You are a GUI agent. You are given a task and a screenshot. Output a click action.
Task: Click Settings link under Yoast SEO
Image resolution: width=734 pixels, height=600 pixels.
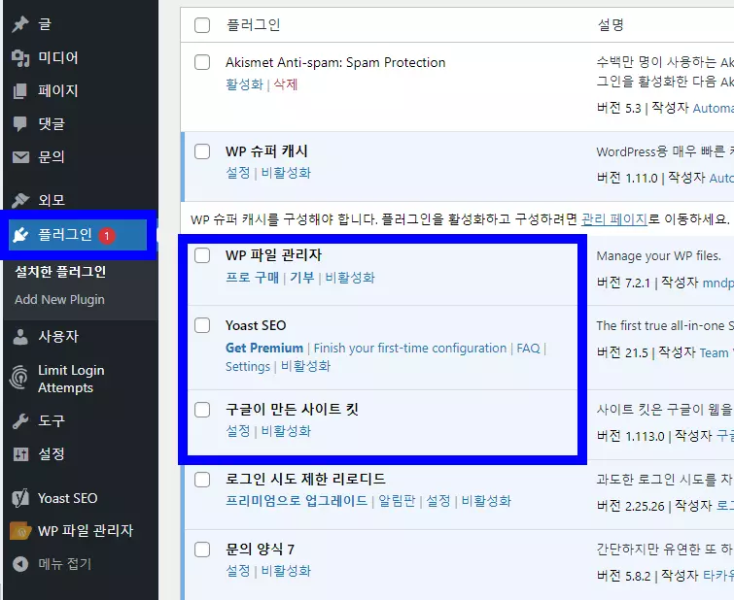248,367
